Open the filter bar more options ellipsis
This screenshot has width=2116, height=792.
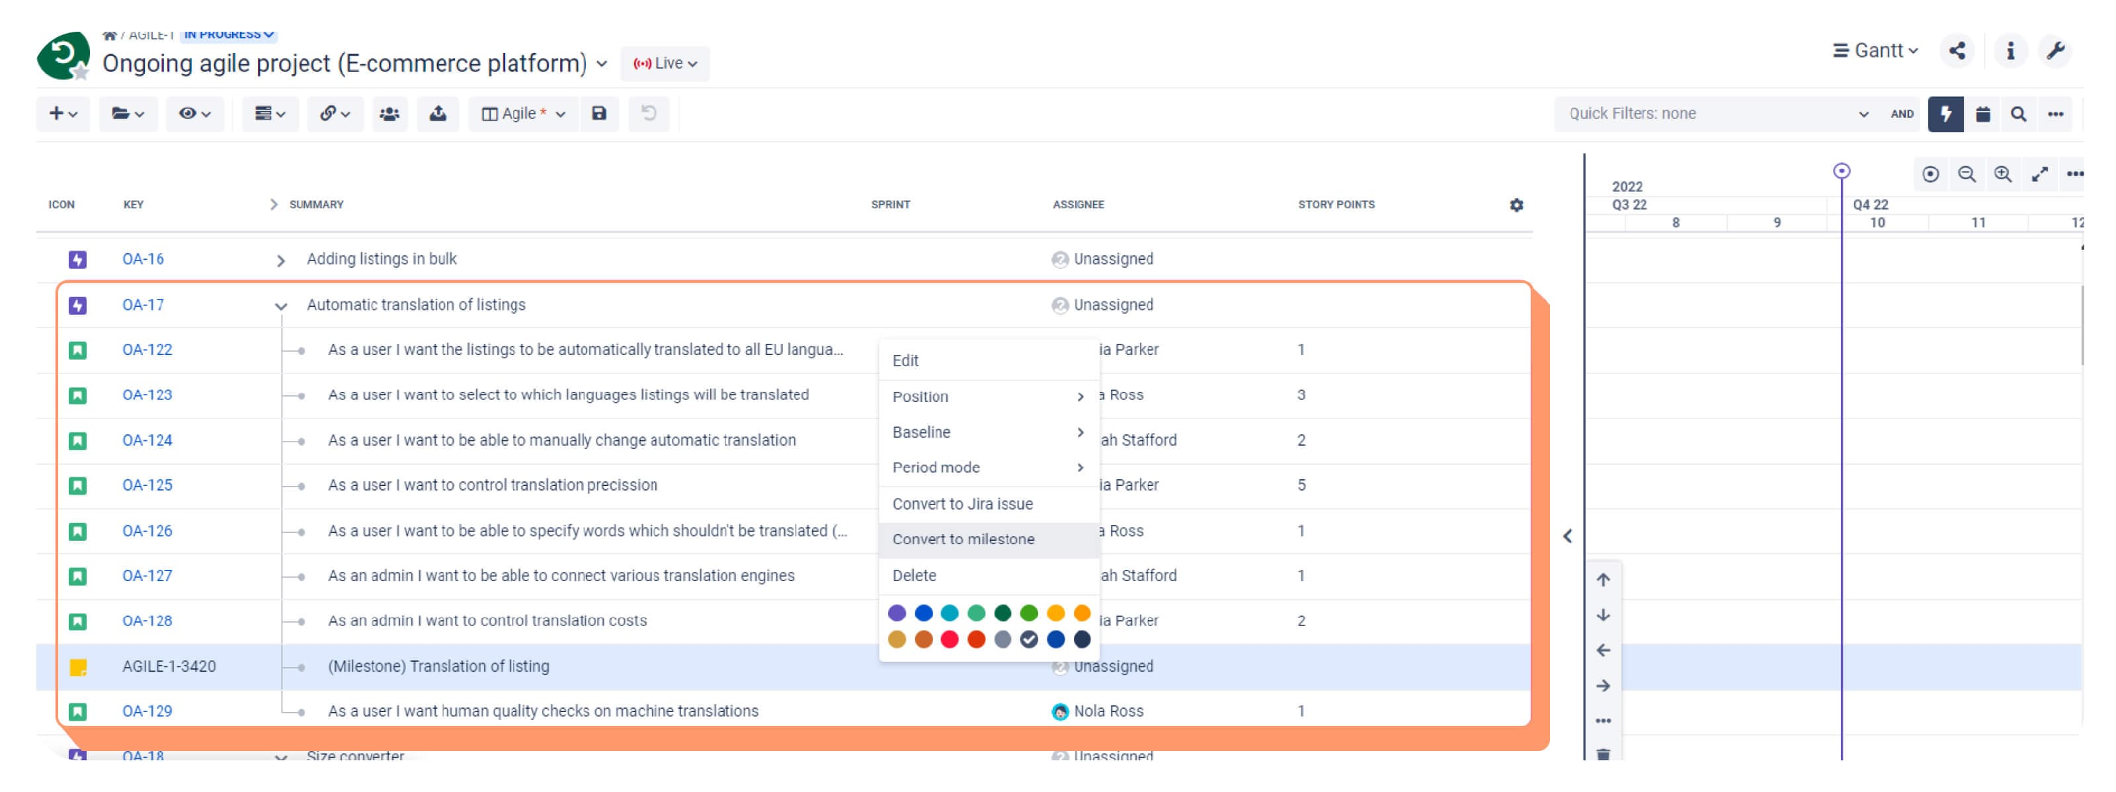coord(2055,114)
